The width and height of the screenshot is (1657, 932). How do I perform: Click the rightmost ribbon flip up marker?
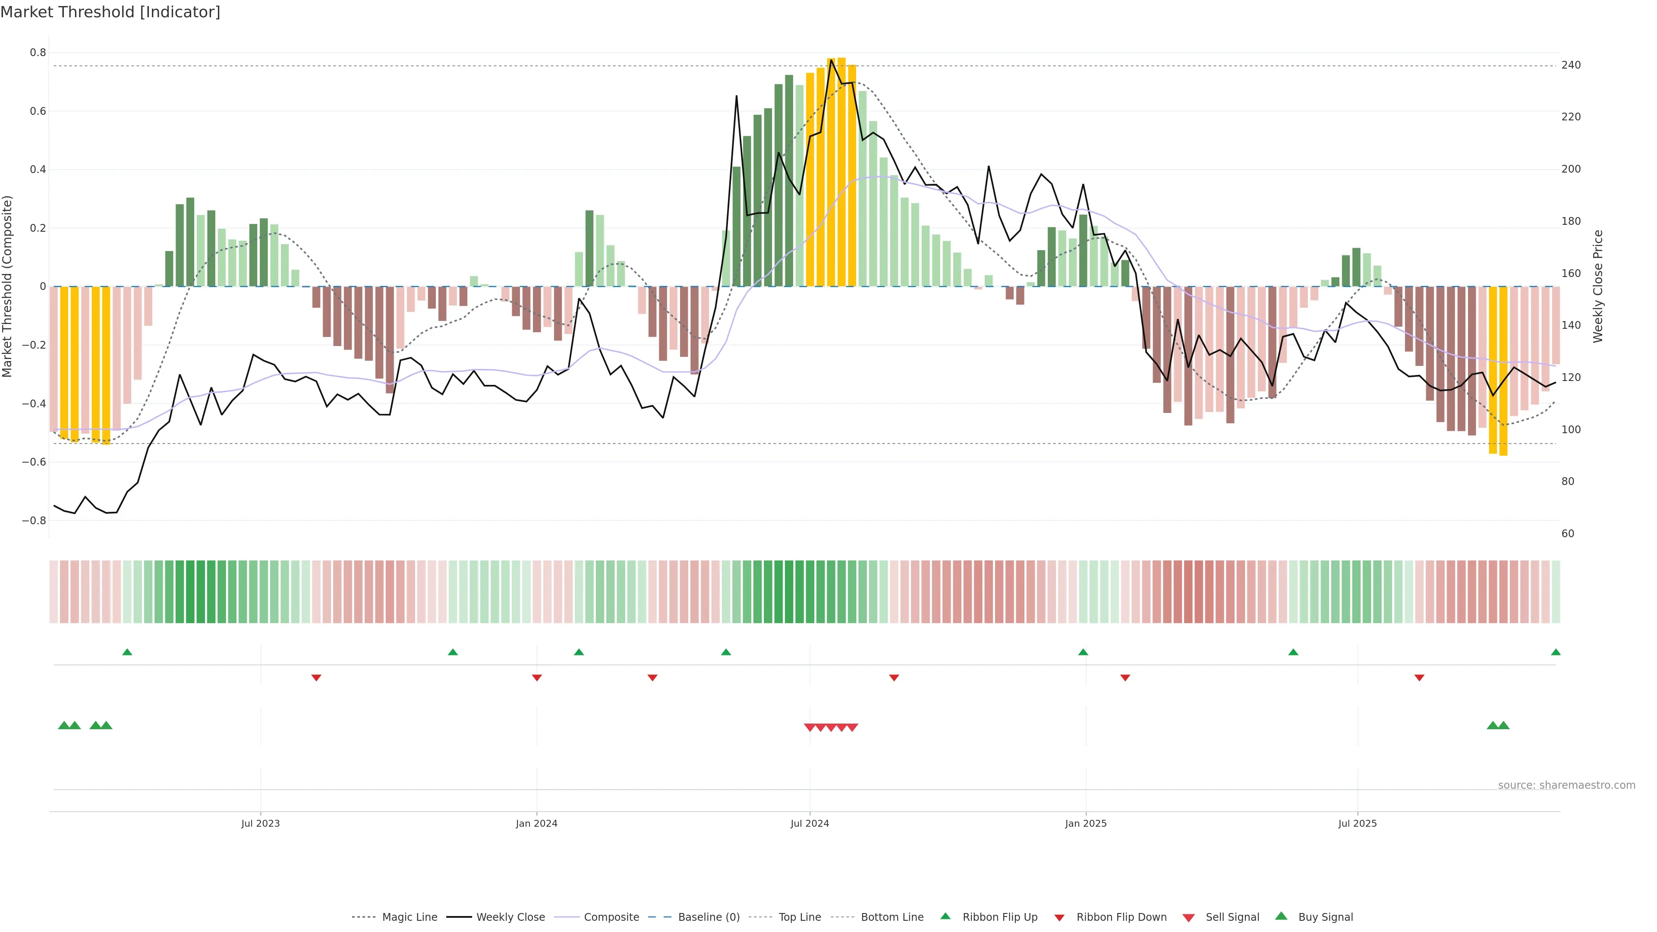tap(1555, 652)
